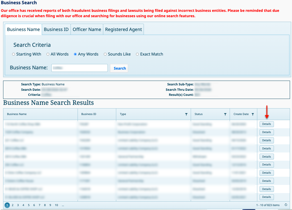This screenshot has height=210, width=292.
Task: Go to results page 3
Action: point(18,205)
